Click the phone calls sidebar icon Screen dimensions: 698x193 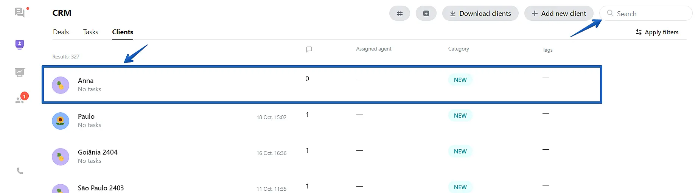20,171
